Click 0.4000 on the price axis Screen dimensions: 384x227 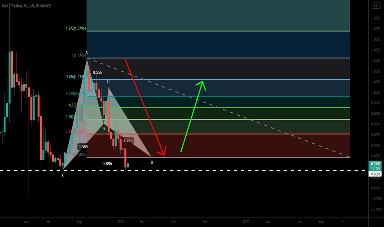376,156
